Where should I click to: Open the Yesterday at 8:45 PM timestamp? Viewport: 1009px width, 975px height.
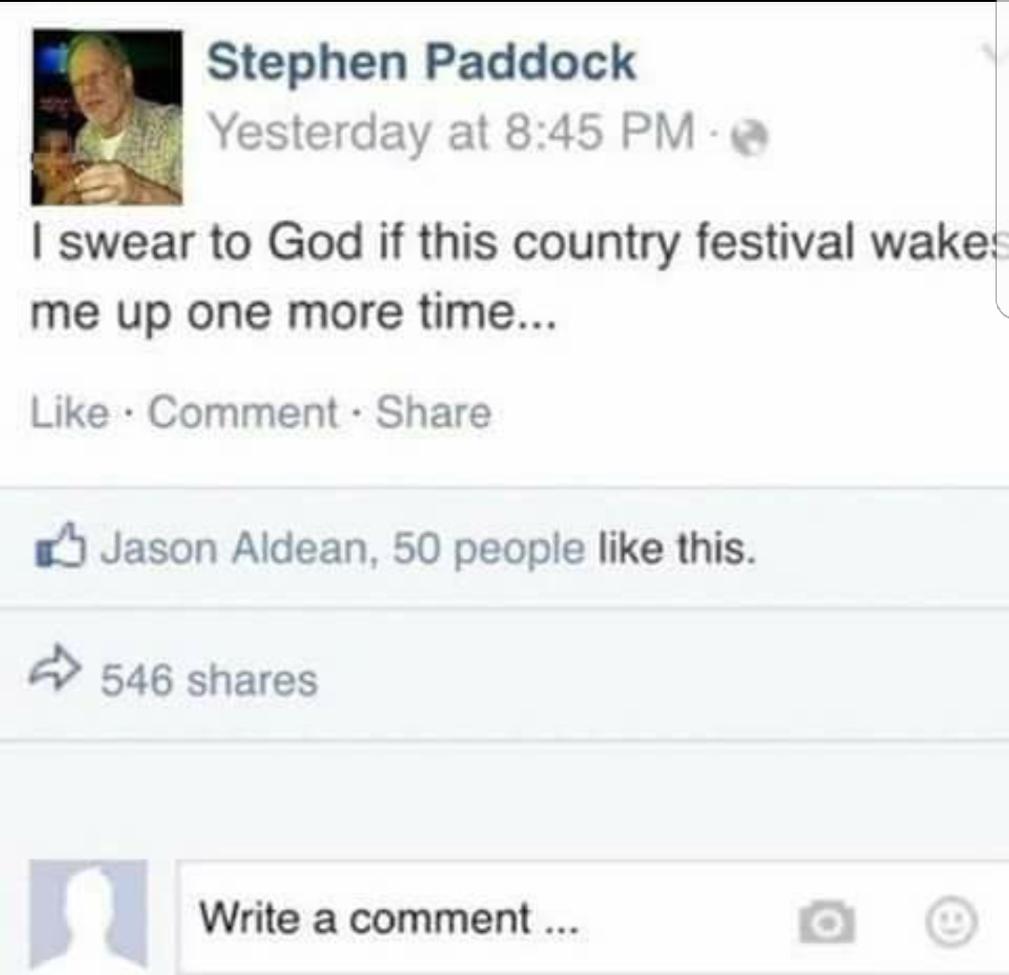(453, 133)
